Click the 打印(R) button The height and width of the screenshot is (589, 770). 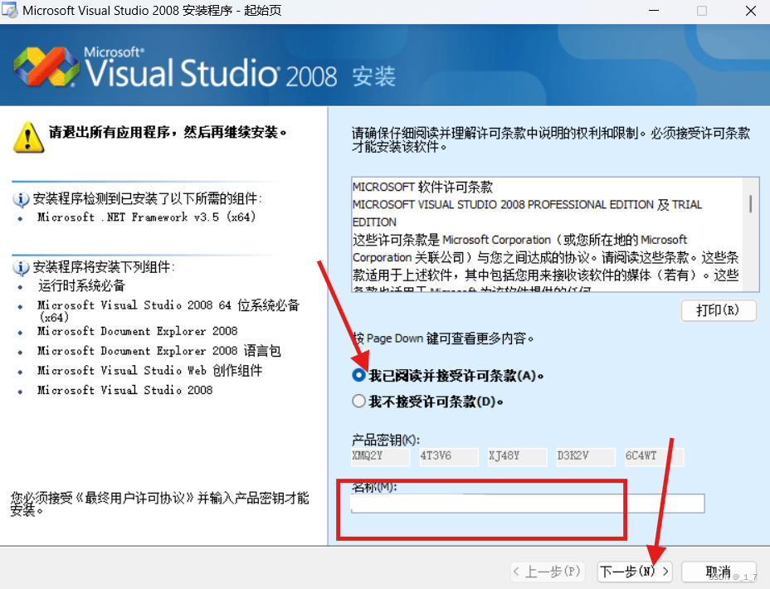click(719, 310)
